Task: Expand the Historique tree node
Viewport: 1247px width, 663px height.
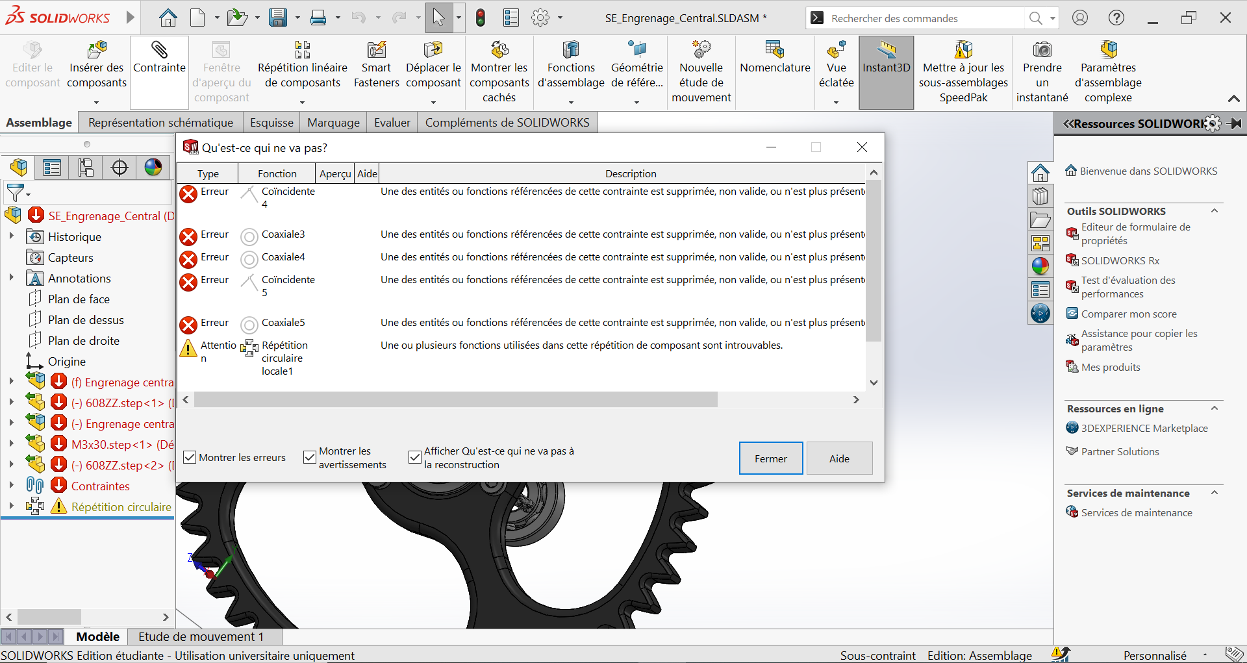Action: [x=11, y=236]
